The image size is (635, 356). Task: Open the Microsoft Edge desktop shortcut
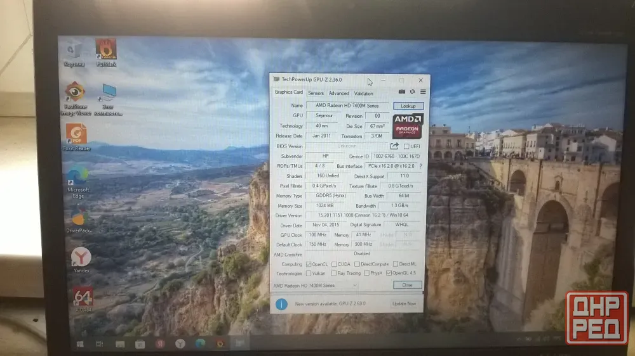78,182
